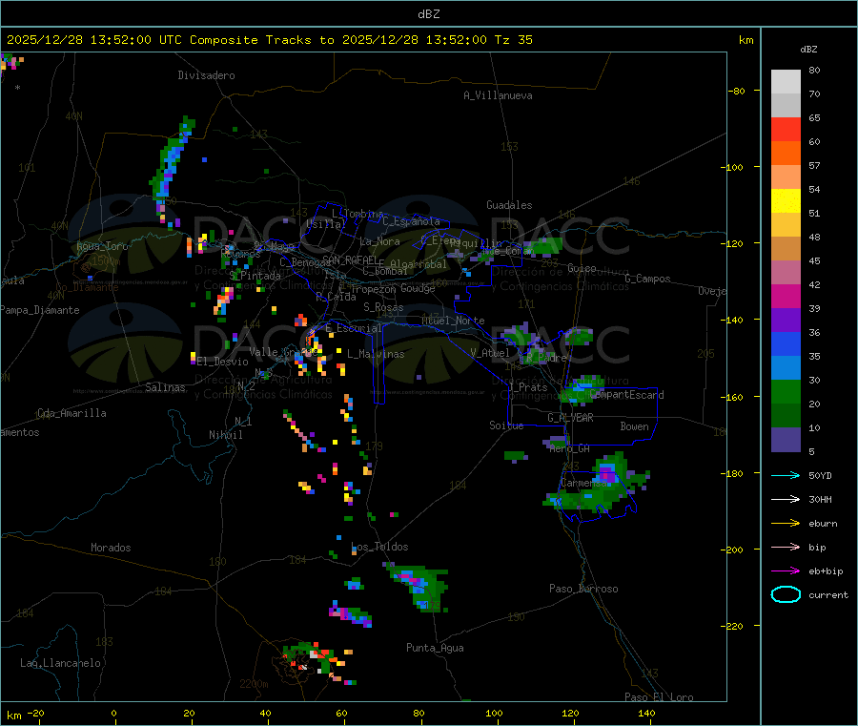Click the Pampa_Diamante place label

click(40, 310)
